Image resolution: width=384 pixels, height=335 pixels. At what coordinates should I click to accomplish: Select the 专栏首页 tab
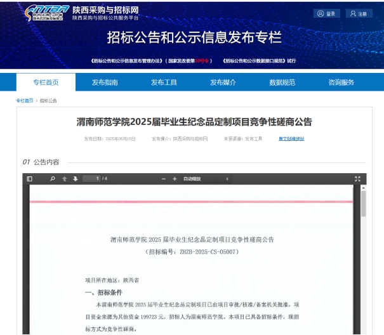46,82
